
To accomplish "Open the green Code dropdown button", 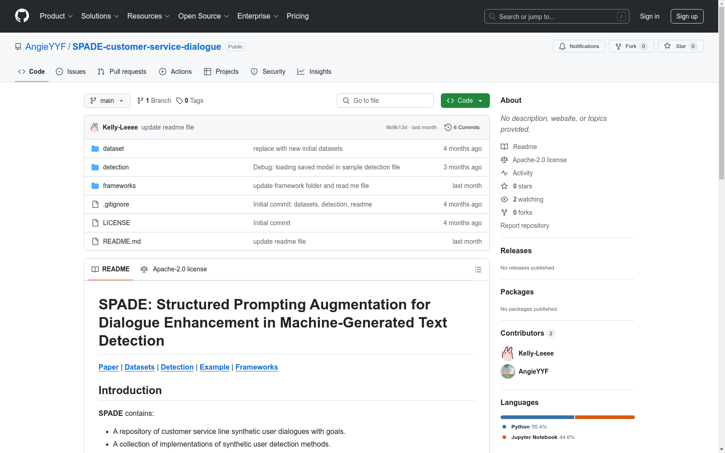I will point(465,101).
